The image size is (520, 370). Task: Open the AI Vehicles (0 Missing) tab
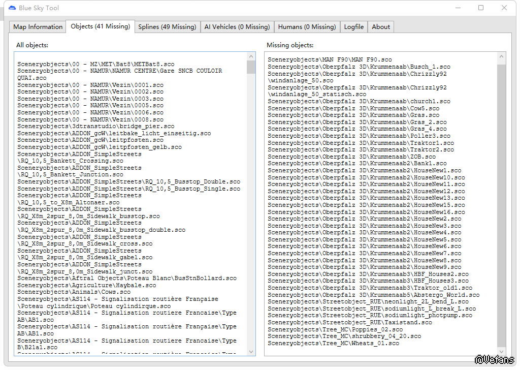click(237, 27)
